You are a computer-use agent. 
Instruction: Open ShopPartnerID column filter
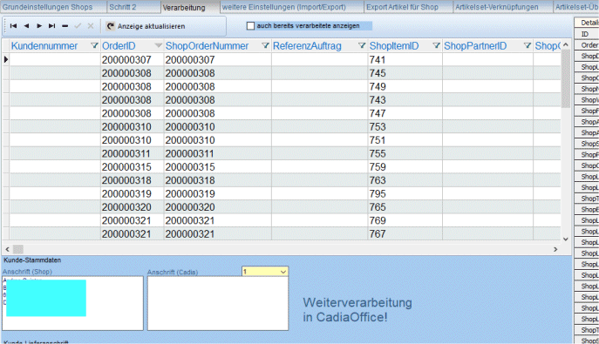tap(528, 46)
